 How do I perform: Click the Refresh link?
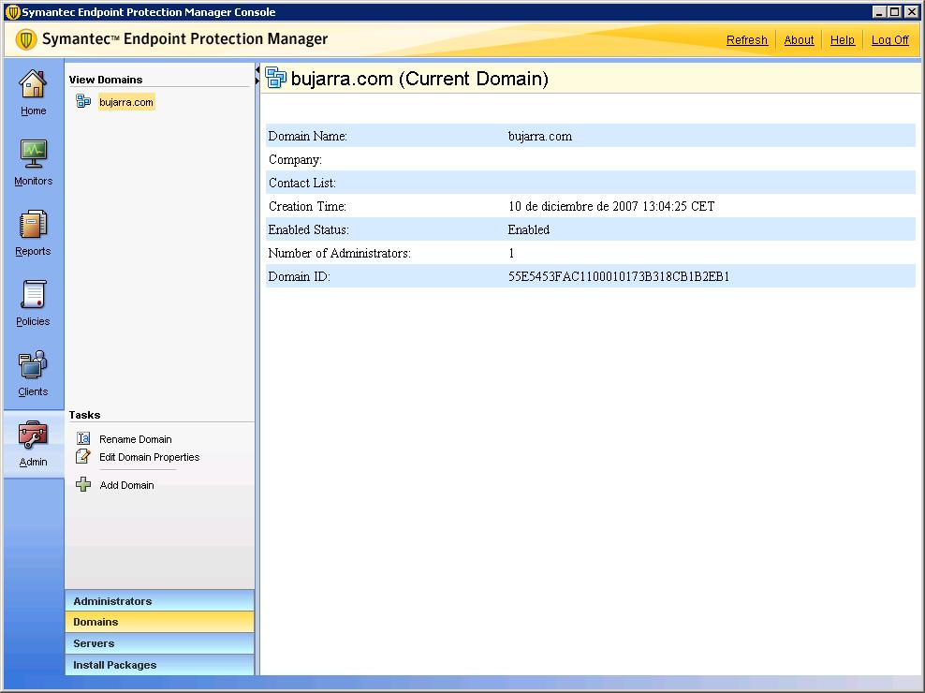(x=746, y=40)
